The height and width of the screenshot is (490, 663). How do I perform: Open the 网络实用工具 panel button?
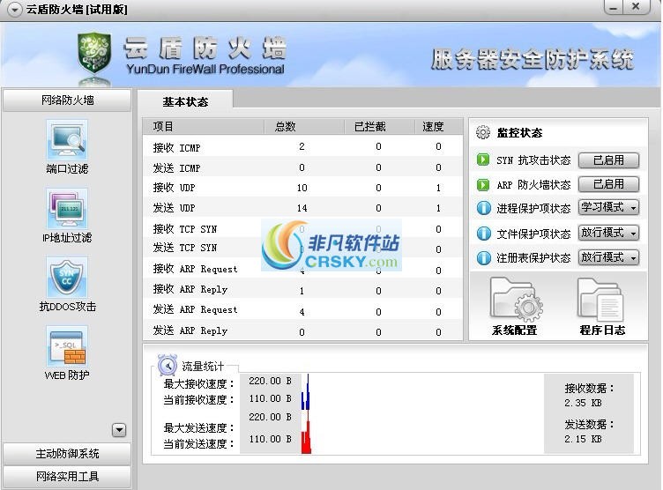tap(68, 477)
